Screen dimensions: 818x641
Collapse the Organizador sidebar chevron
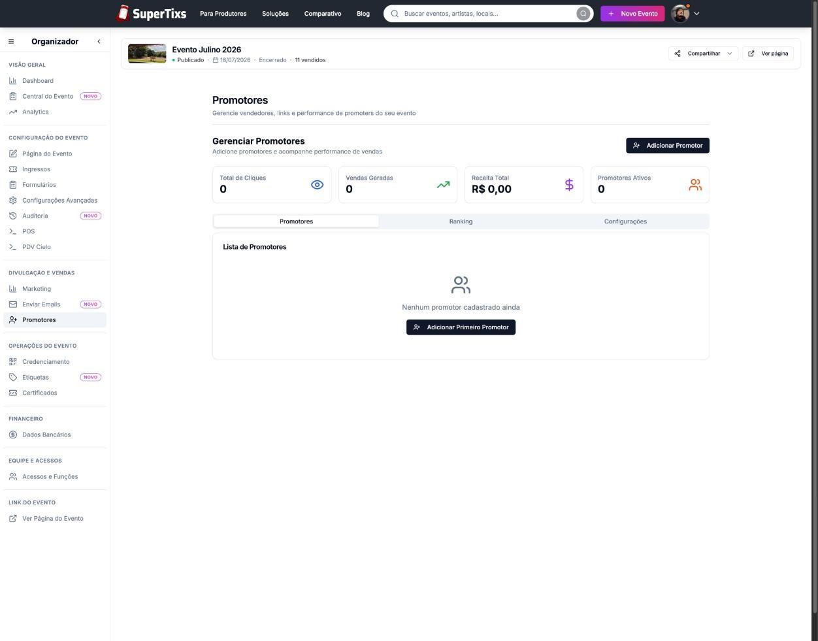pos(99,41)
